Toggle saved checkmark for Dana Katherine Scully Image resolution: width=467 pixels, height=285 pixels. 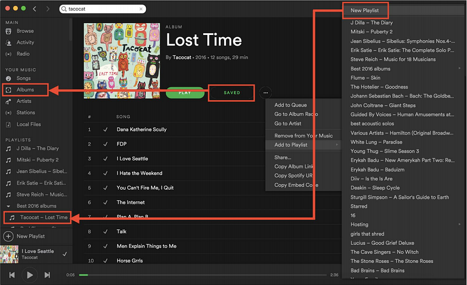(105, 129)
